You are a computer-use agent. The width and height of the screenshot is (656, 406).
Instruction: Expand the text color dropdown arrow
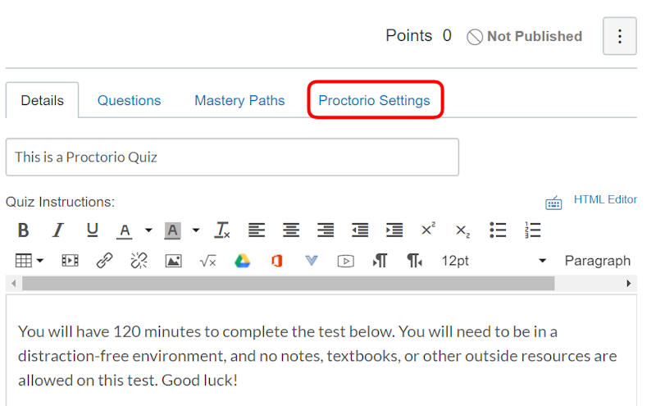(x=148, y=230)
